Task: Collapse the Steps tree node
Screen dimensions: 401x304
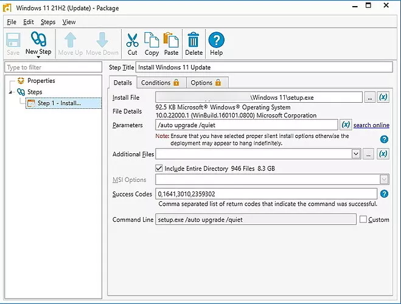Action: (x=10, y=92)
